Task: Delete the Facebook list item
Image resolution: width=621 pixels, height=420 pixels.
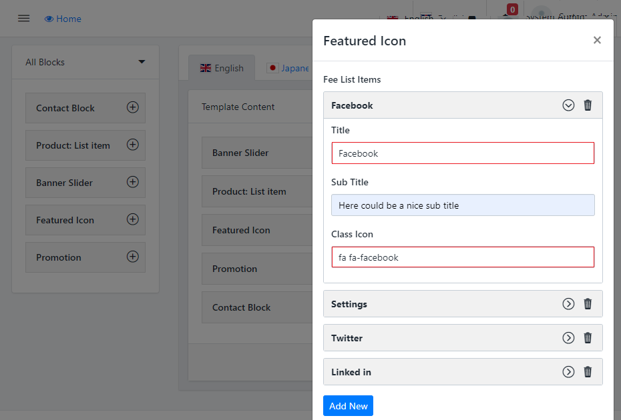Action: [588, 105]
